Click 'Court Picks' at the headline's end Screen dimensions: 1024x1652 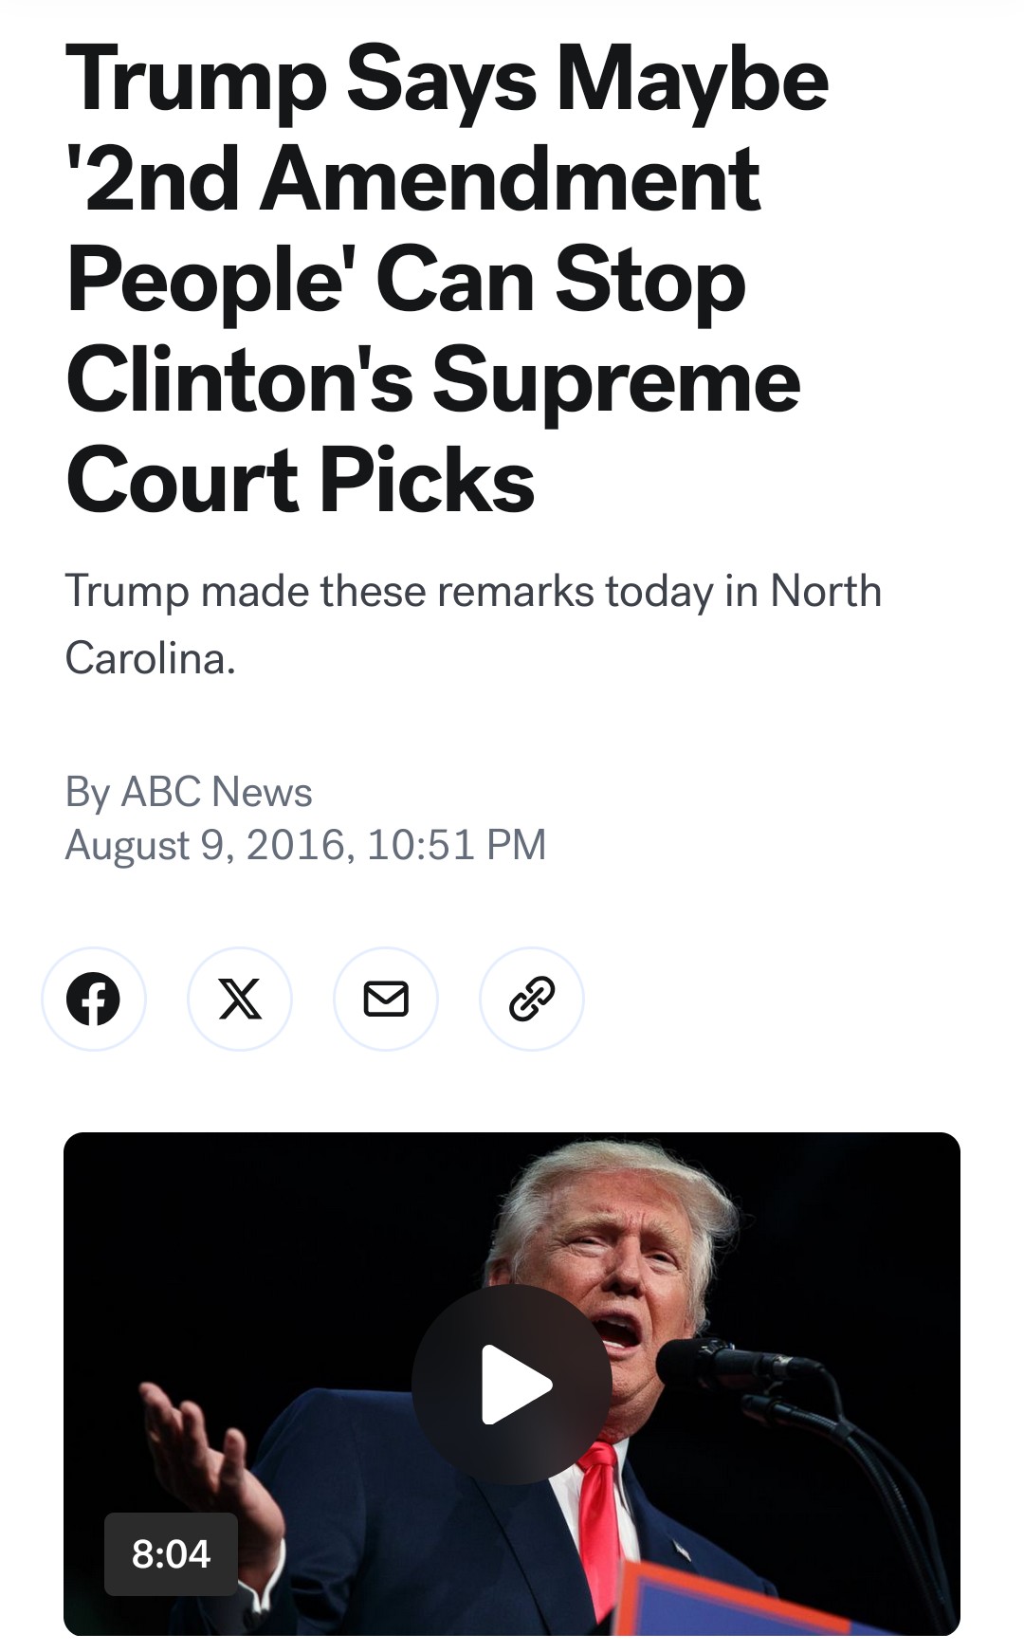pyautogui.click(x=301, y=482)
